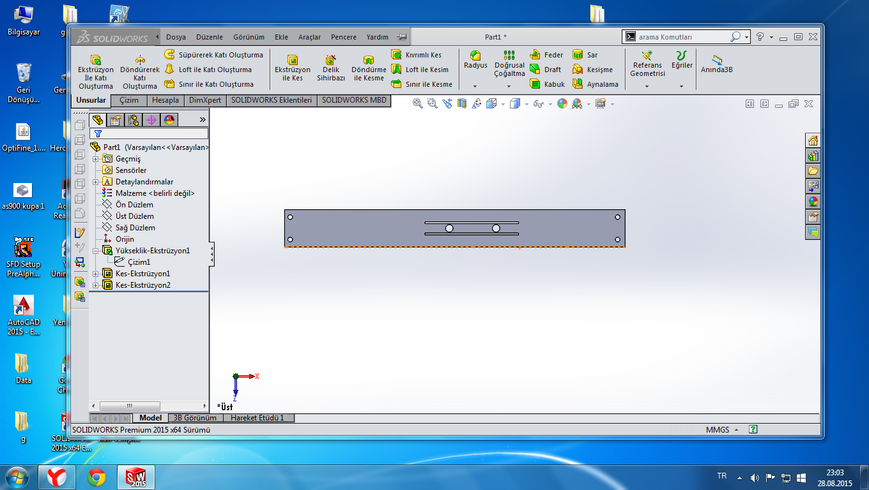Select Ekstrüzyon İle Katı Oluşturma tool
The height and width of the screenshot is (490, 869).
coord(96,72)
